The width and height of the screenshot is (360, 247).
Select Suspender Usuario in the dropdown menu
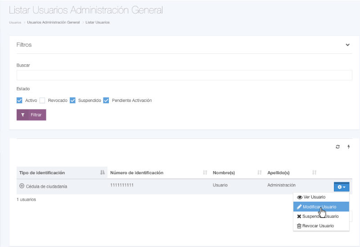click(x=320, y=216)
